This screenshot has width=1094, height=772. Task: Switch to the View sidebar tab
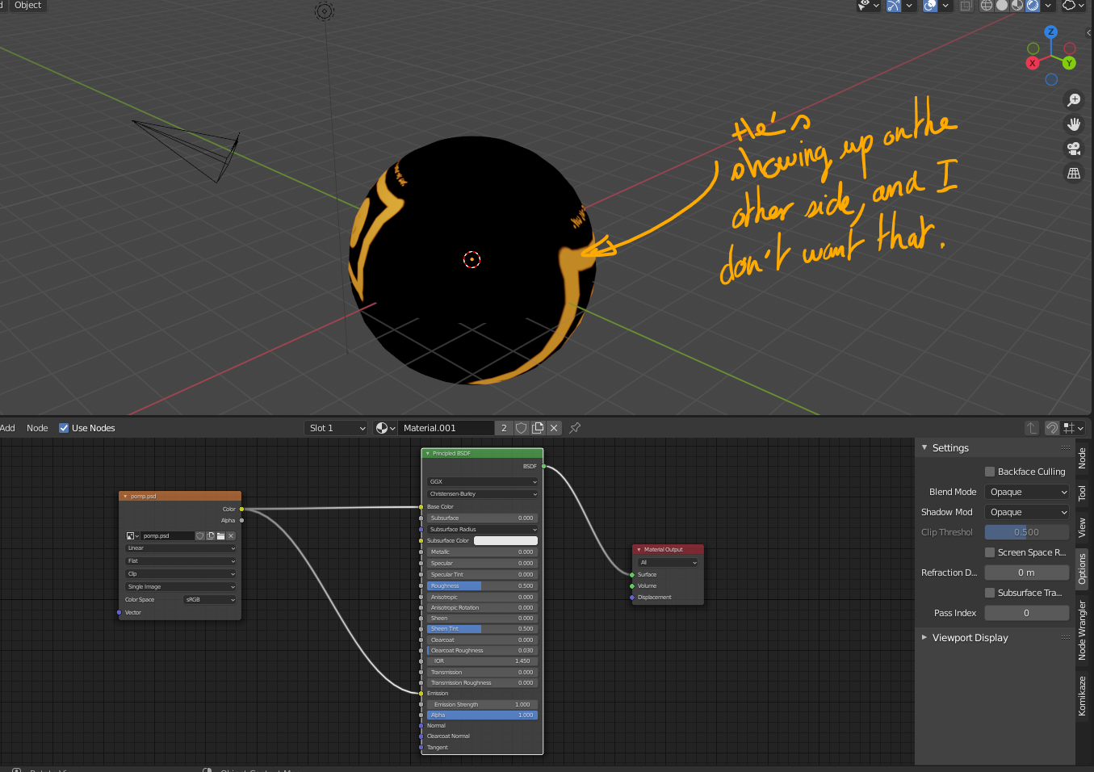(1083, 528)
